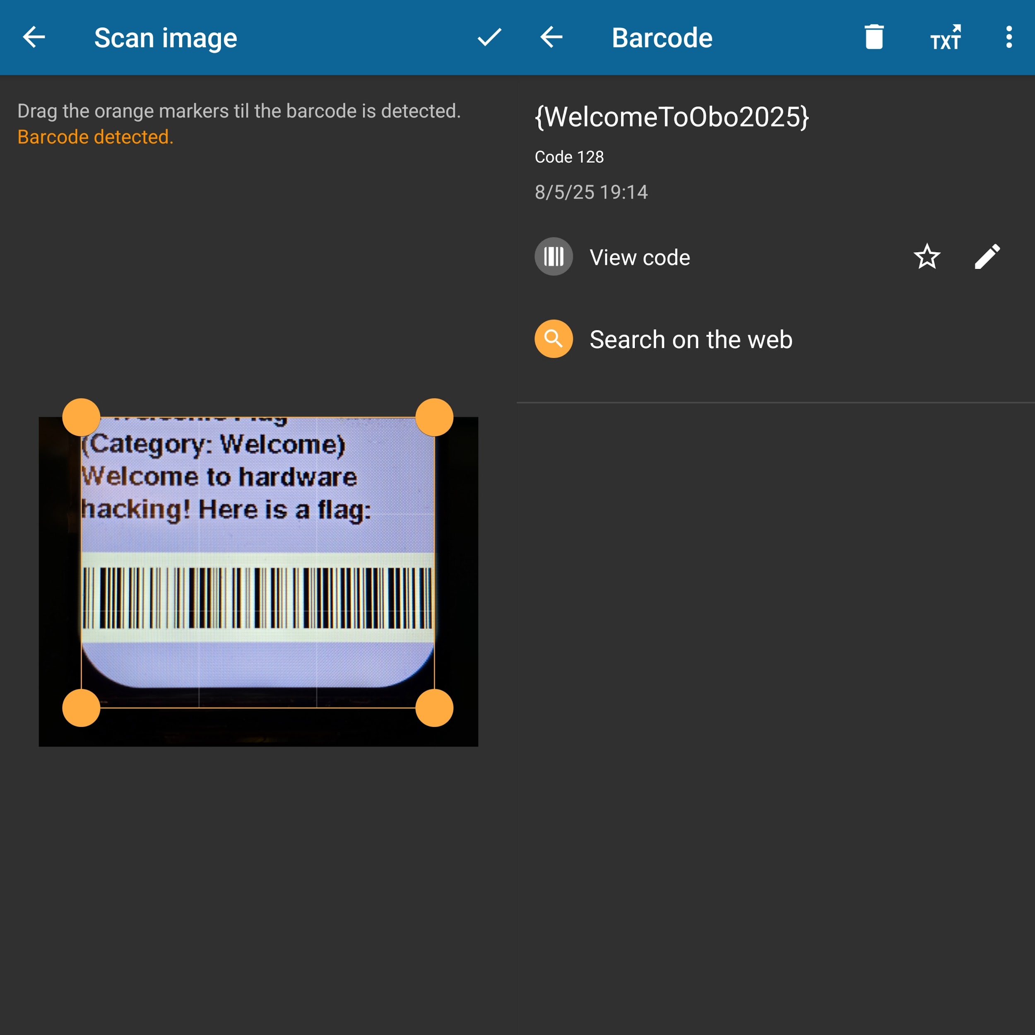The height and width of the screenshot is (1035, 1035).
Task: Click the orange search magnifier icon
Action: [x=554, y=339]
